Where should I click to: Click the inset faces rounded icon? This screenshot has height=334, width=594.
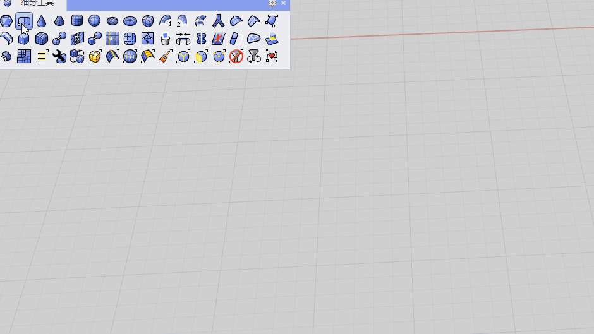(254, 39)
